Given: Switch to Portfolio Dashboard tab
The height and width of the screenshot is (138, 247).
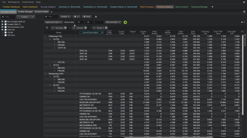Looking at the screenshot, I should (x=11, y=7).
